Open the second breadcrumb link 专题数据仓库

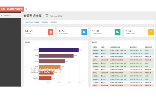(45, 22)
